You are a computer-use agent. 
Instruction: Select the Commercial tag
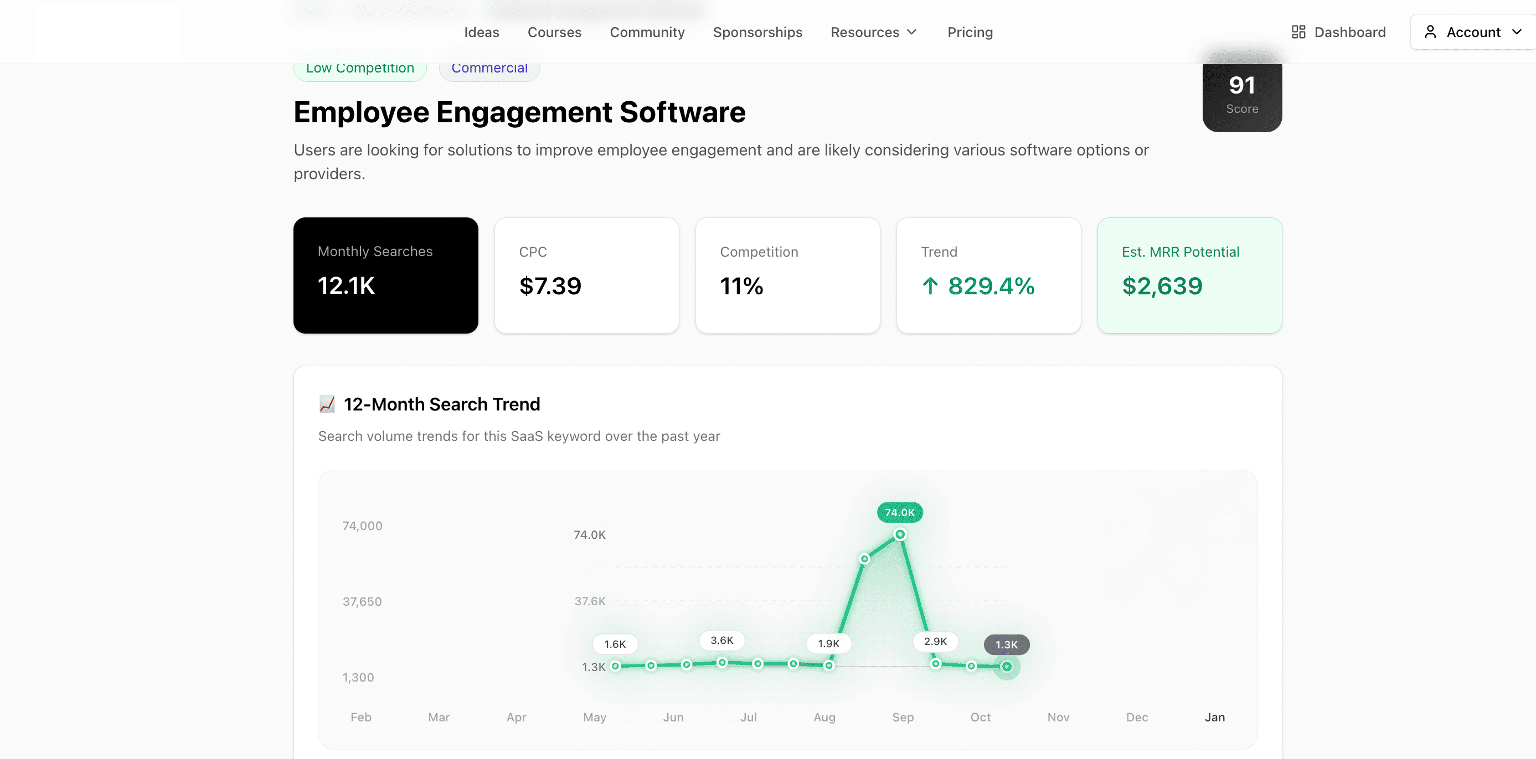(489, 67)
